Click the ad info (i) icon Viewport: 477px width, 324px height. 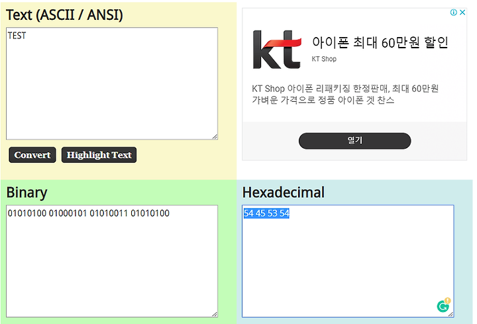point(454,13)
